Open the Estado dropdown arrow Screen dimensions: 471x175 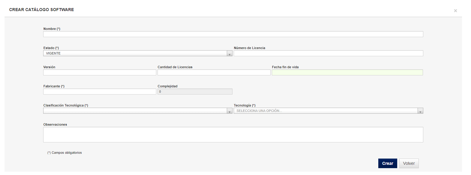point(229,54)
